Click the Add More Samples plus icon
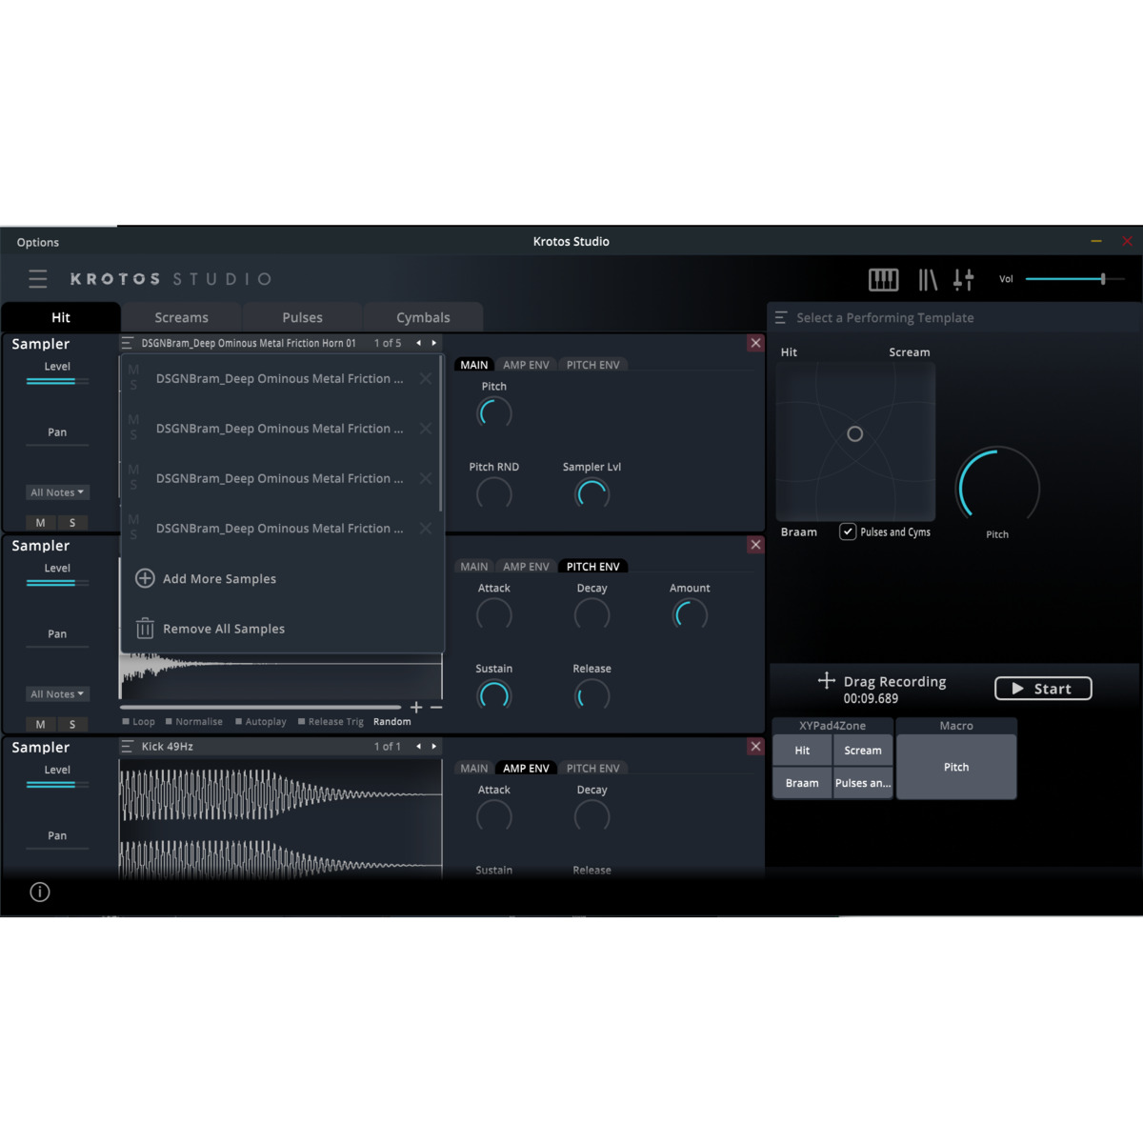 pos(145,578)
